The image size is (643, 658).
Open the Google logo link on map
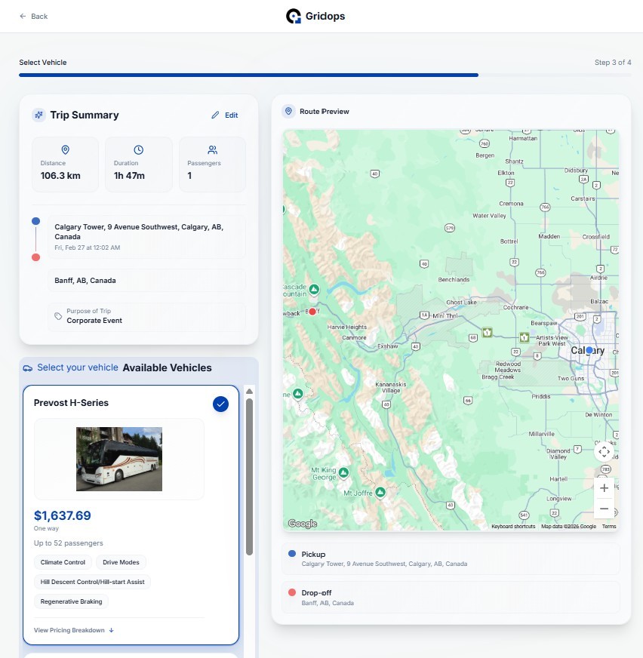pos(302,523)
